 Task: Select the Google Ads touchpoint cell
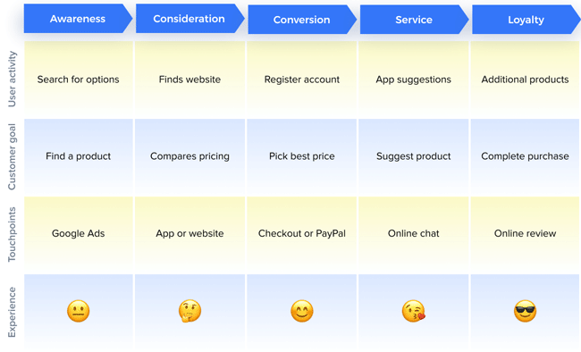click(78, 233)
